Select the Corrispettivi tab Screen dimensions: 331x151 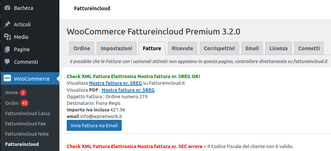[x=219, y=48]
